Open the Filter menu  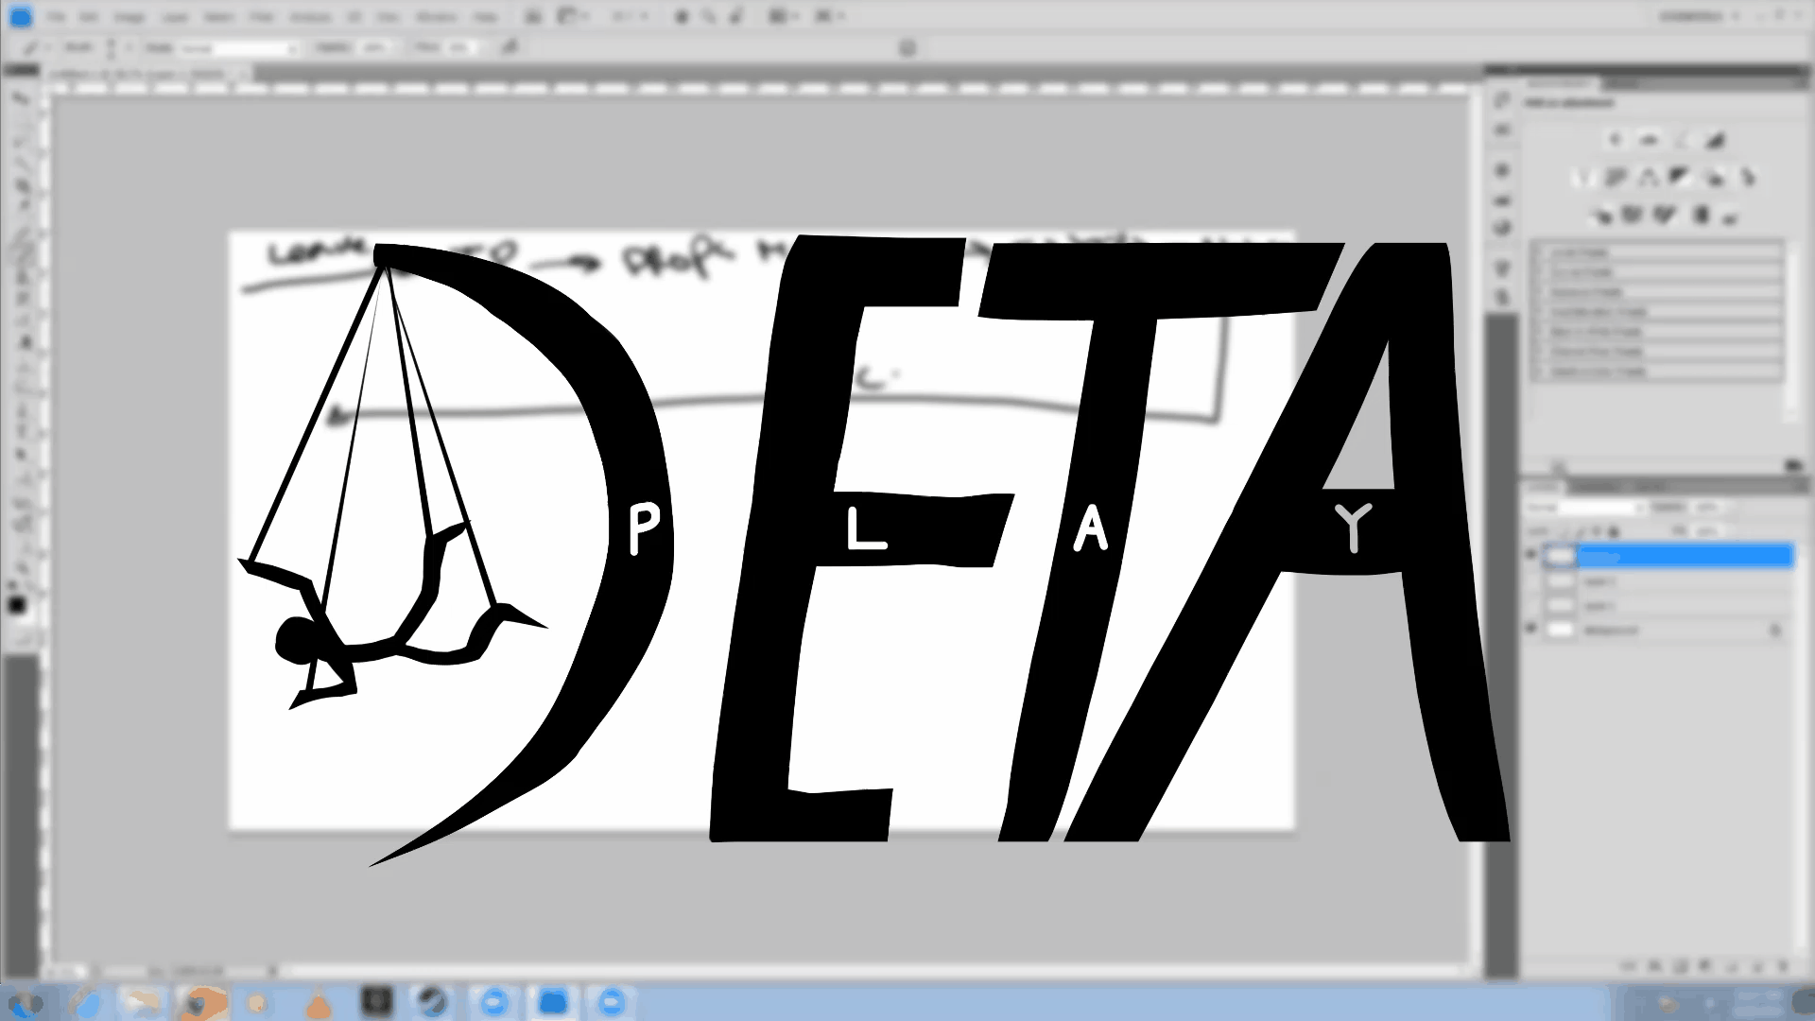coord(262,17)
